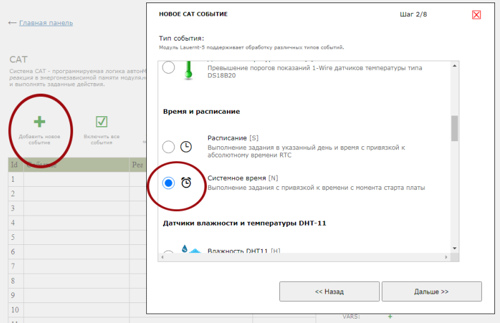Click the green plus Add new event icon

tap(39, 121)
